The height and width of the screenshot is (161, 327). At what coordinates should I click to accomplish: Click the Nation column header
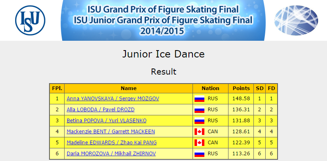(211, 88)
